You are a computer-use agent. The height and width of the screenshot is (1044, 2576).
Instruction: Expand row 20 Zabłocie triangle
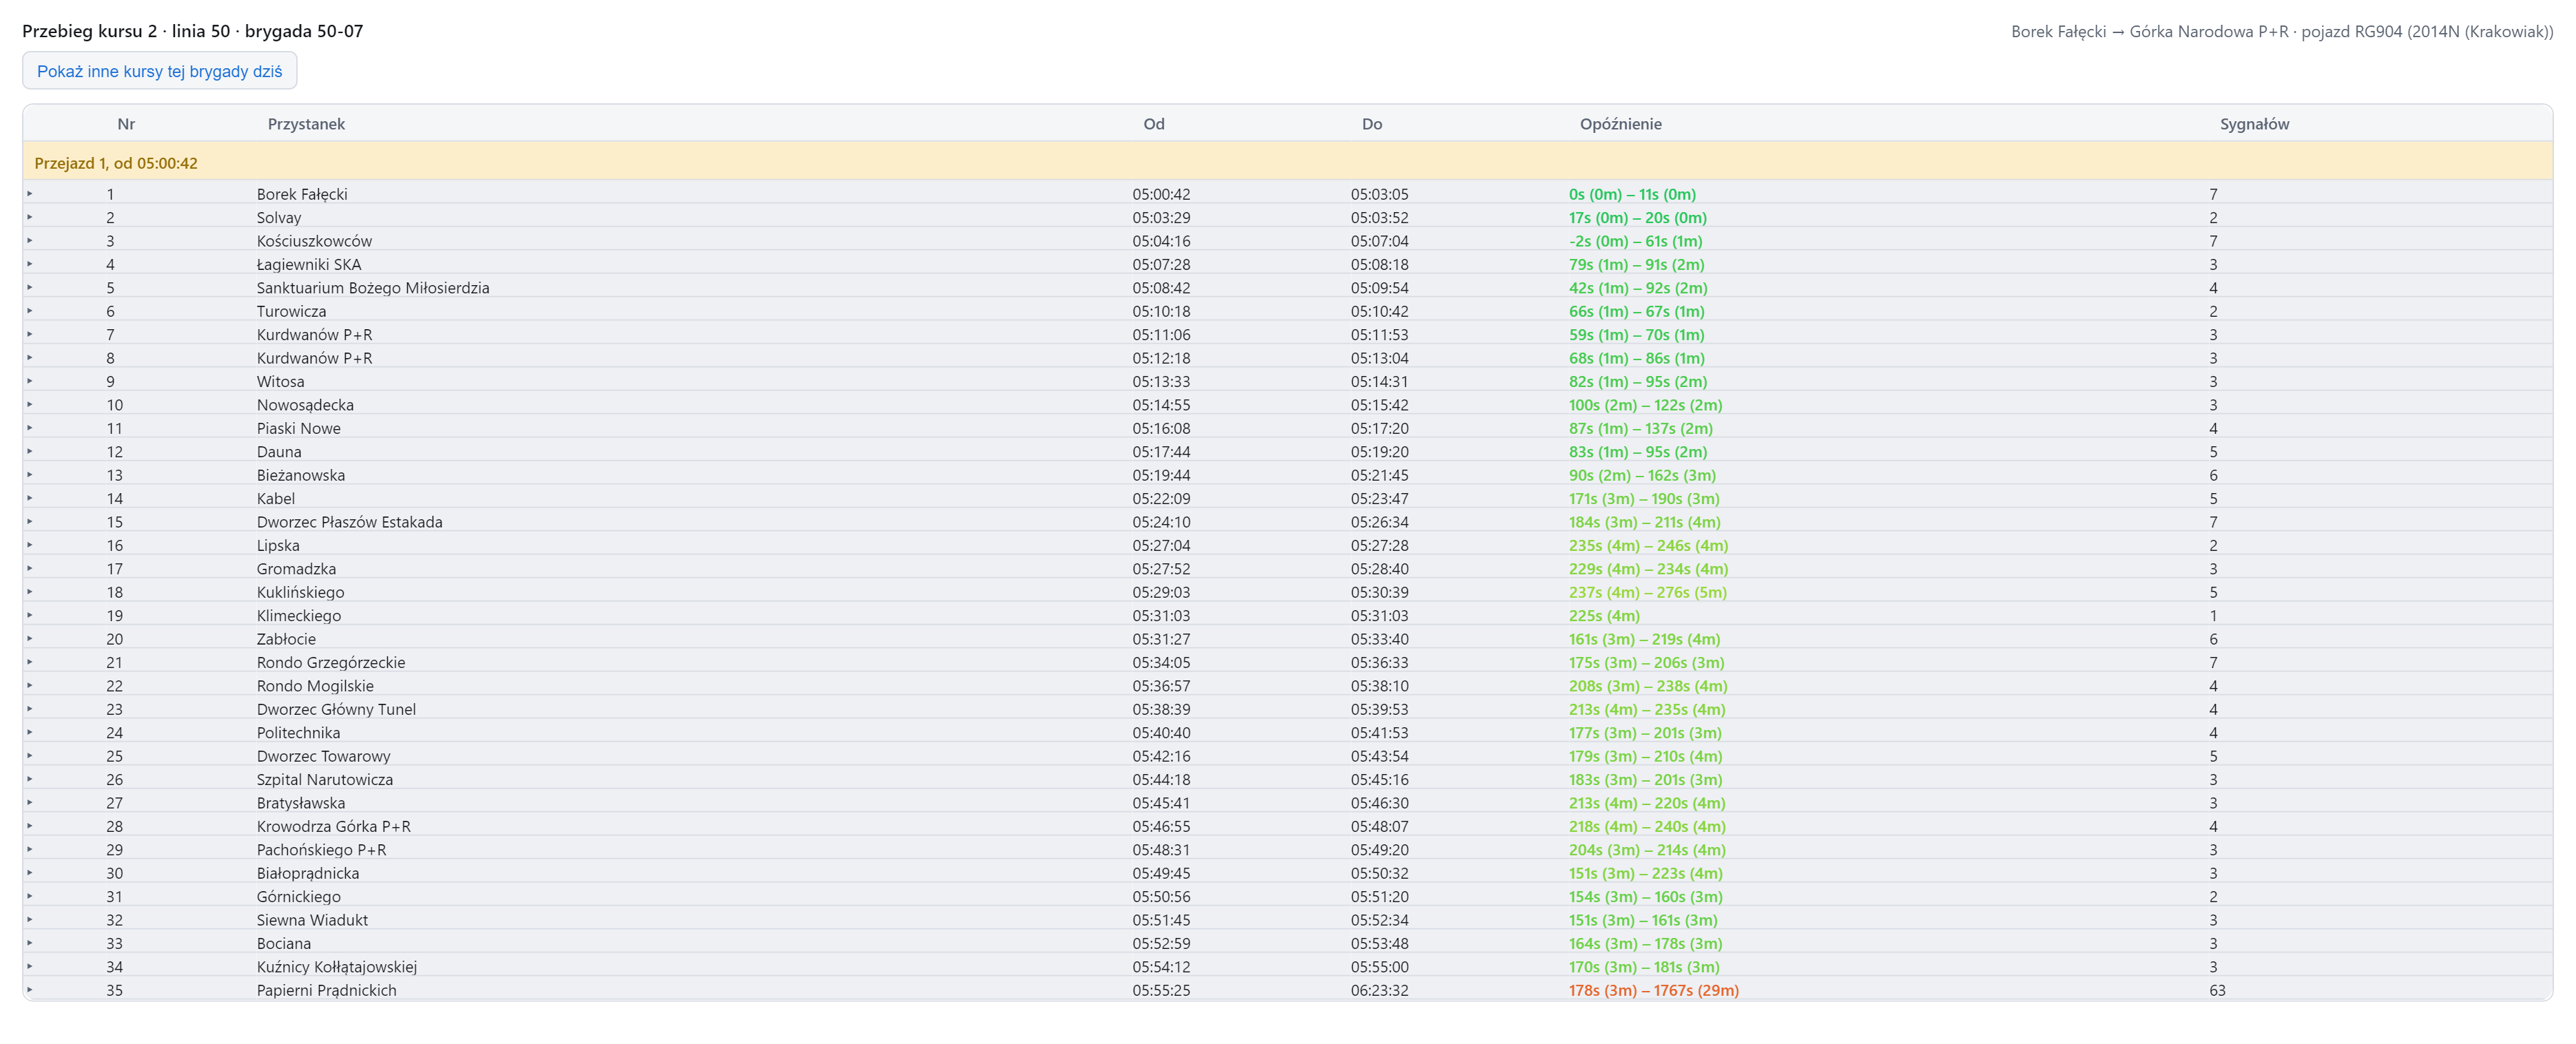tap(30, 638)
